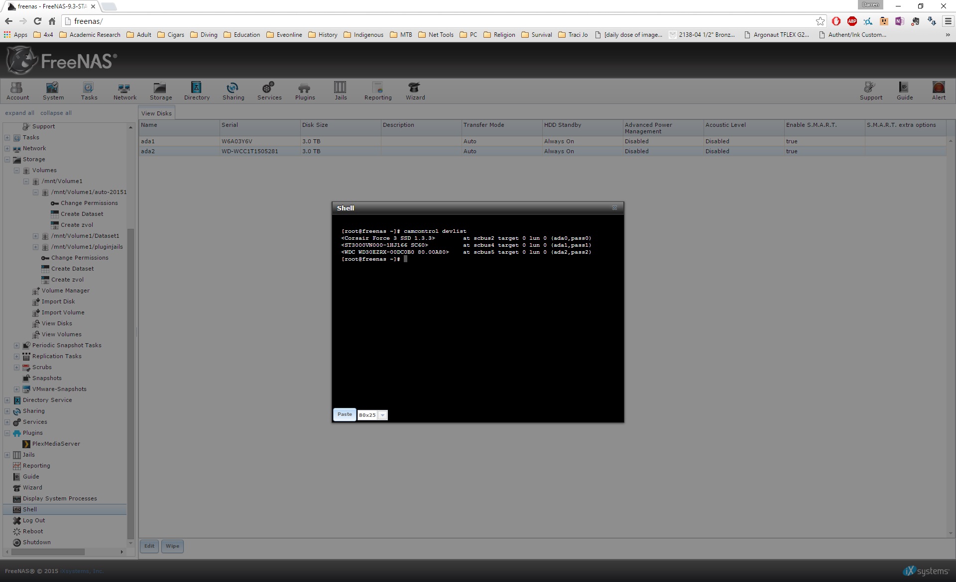956x582 pixels.
Task: Click the sidebar vertical scrollbar
Action: click(131, 383)
